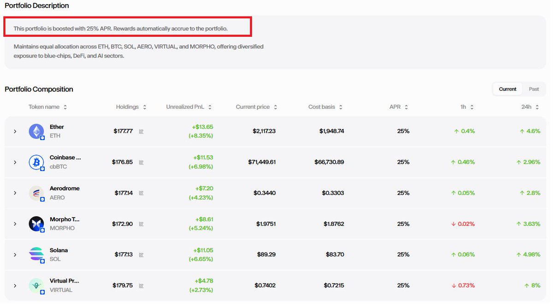Image resolution: width=553 pixels, height=307 pixels.
Task: Sort by 1h change column
Action: (467, 107)
